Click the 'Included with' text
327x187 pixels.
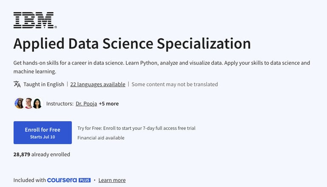pyautogui.click(x=29, y=180)
